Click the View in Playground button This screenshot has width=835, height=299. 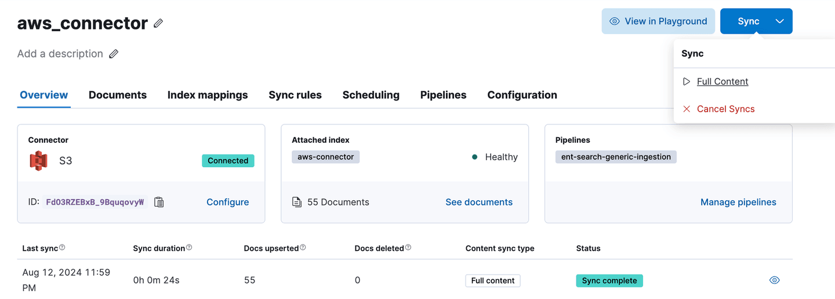point(658,21)
